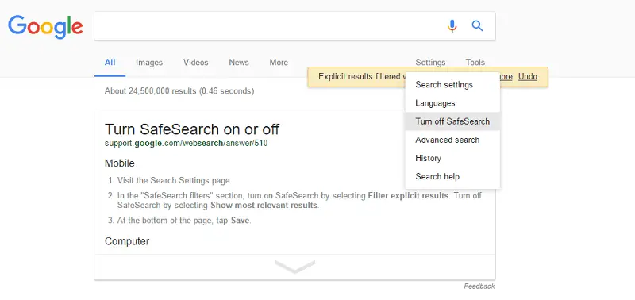635x300 pixels.
Task: Select Turn off SafeSearch menu entry
Action: [452, 121]
